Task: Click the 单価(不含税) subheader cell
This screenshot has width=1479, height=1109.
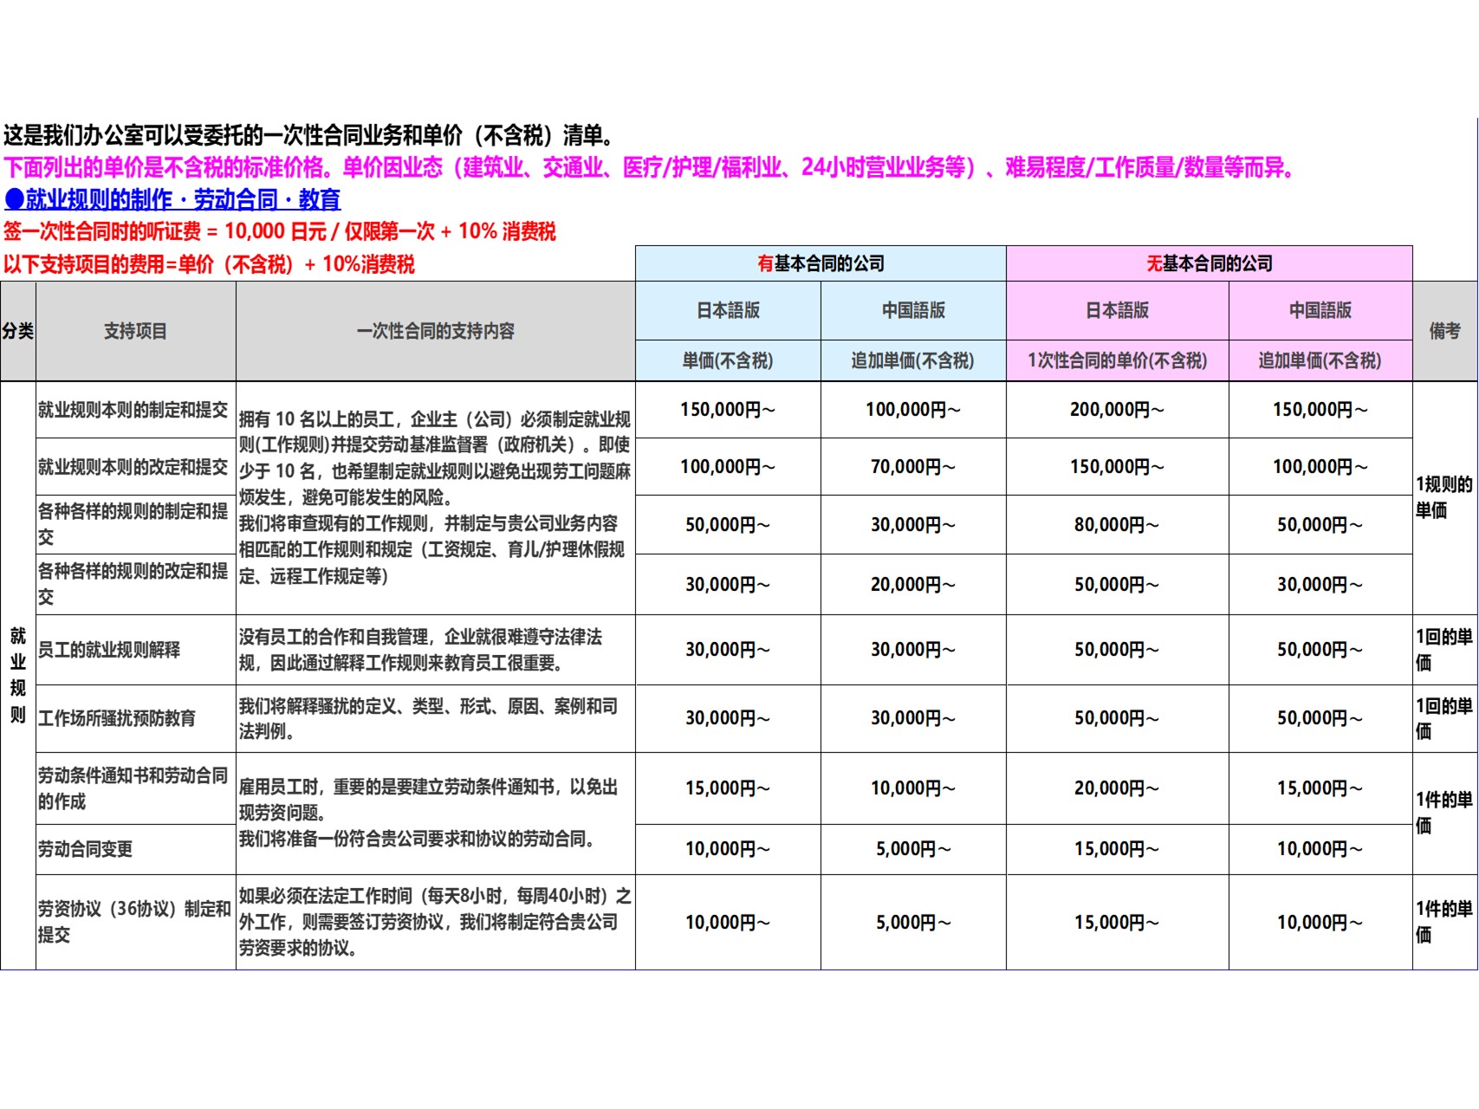Action: tap(727, 360)
